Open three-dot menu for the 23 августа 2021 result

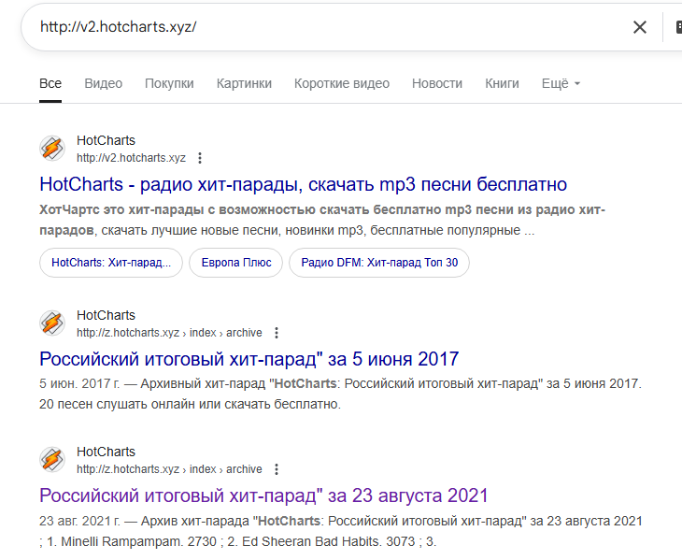click(277, 469)
